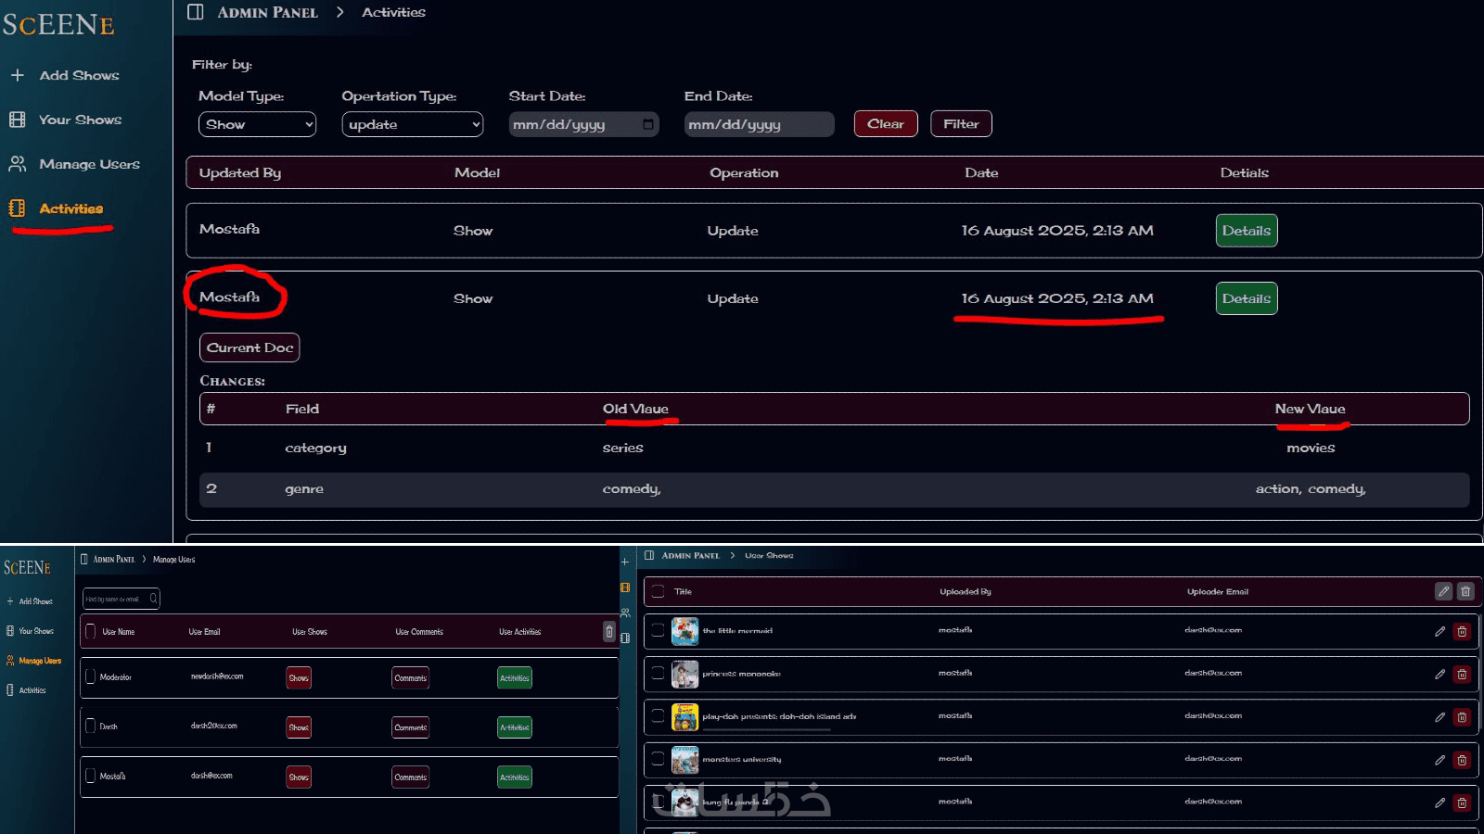1484x834 pixels.
Task: Open Comments for the Moderator user
Action: (x=411, y=678)
